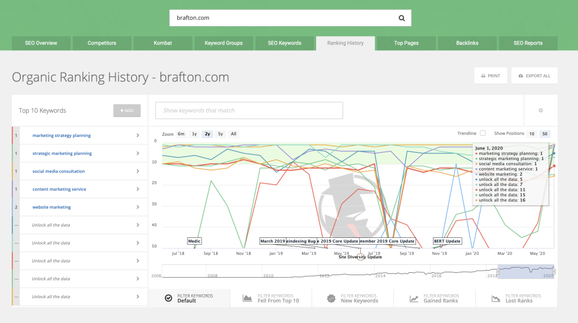This screenshot has height=323, width=578.
Task: Open the Top Pages tab
Action: [x=406, y=43]
